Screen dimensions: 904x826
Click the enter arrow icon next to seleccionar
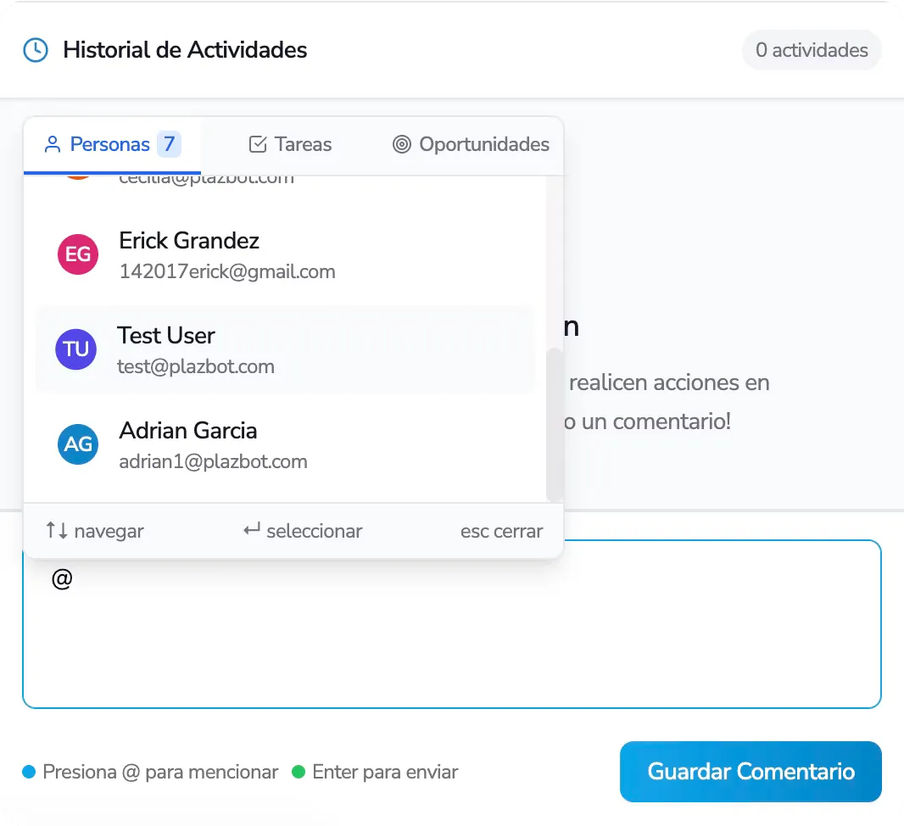[x=250, y=530]
